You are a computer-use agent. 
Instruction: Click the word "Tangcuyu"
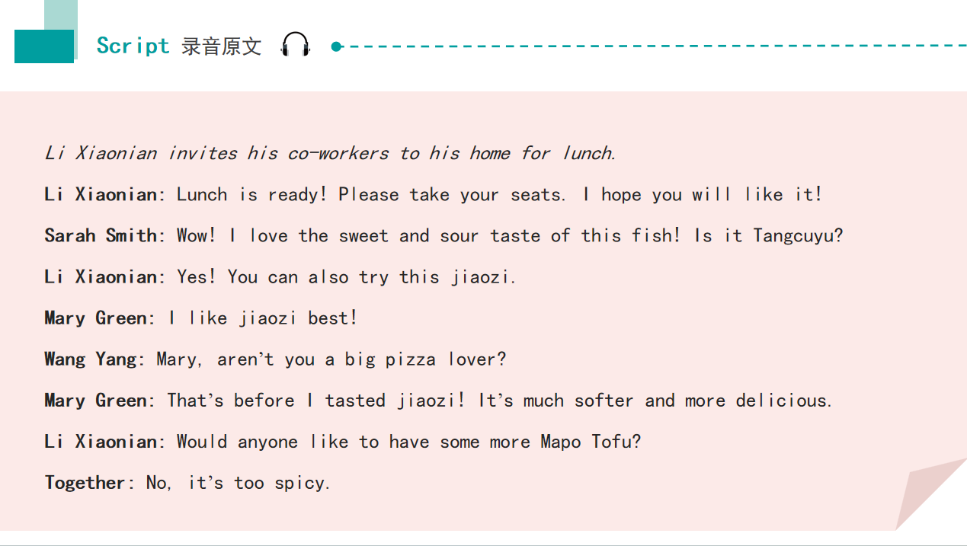pyautogui.click(x=792, y=235)
